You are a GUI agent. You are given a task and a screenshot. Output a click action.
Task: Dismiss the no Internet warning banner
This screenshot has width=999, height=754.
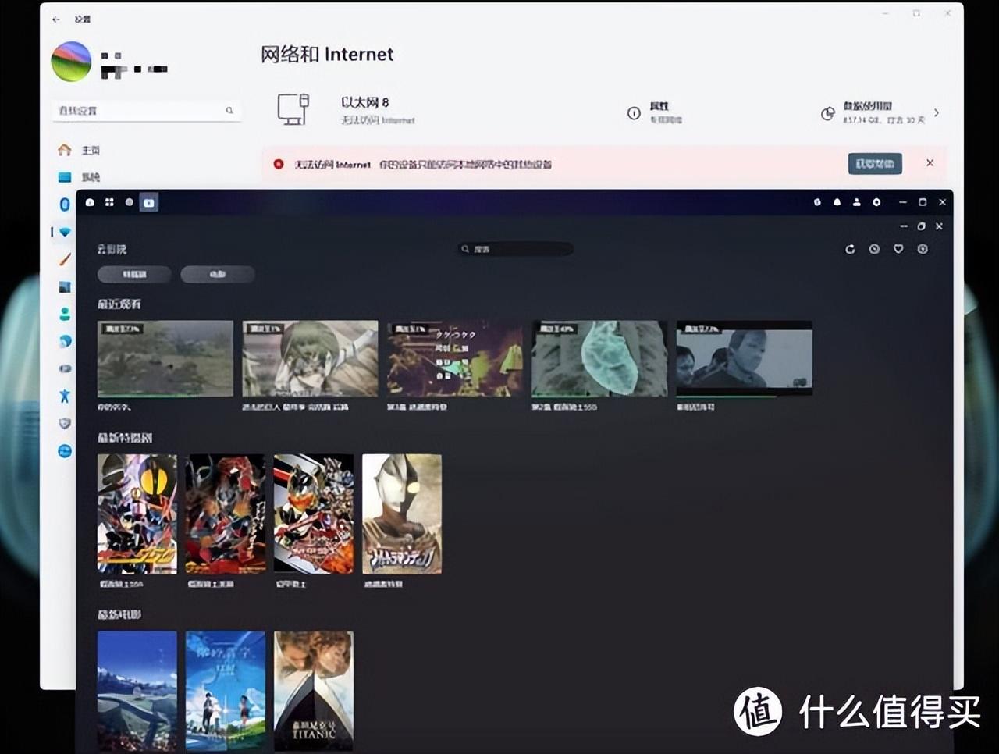pyautogui.click(x=930, y=163)
